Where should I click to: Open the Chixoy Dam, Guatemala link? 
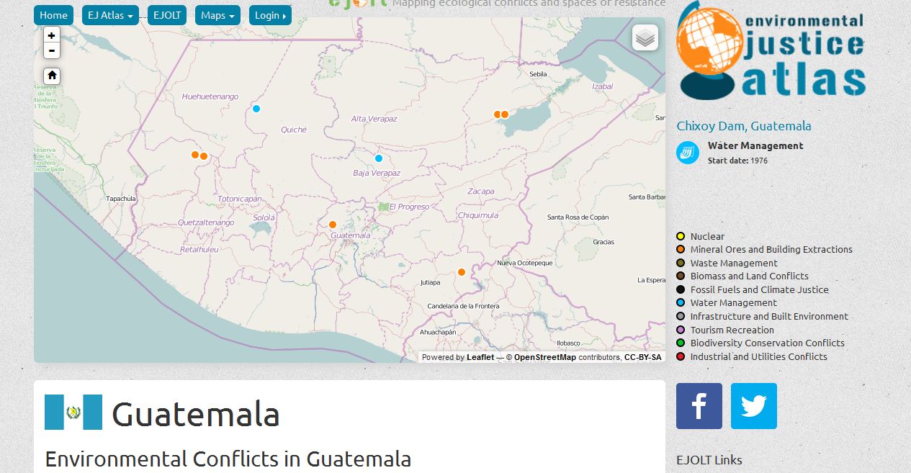click(743, 126)
